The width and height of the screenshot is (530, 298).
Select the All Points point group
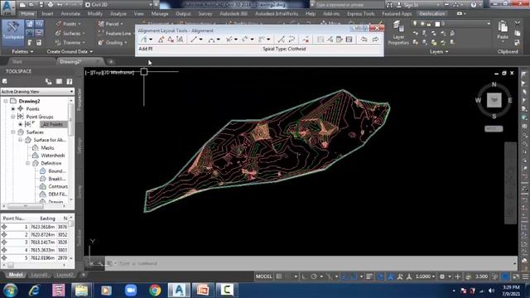tap(53, 124)
